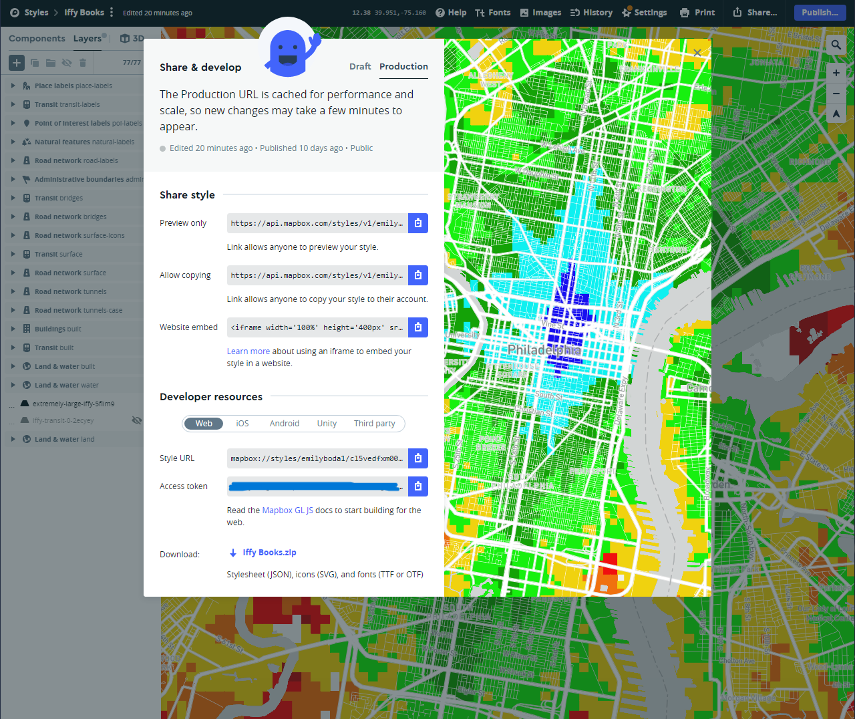Click the map search magnifier icon
Image resolution: width=855 pixels, height=719 pixels.
click(x=836, y=45)
